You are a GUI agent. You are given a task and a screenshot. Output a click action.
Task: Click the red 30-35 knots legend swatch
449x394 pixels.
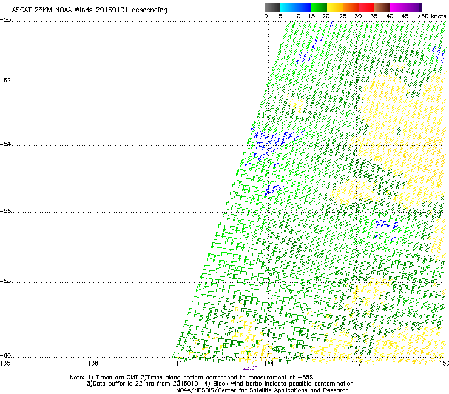click(366, 7)
